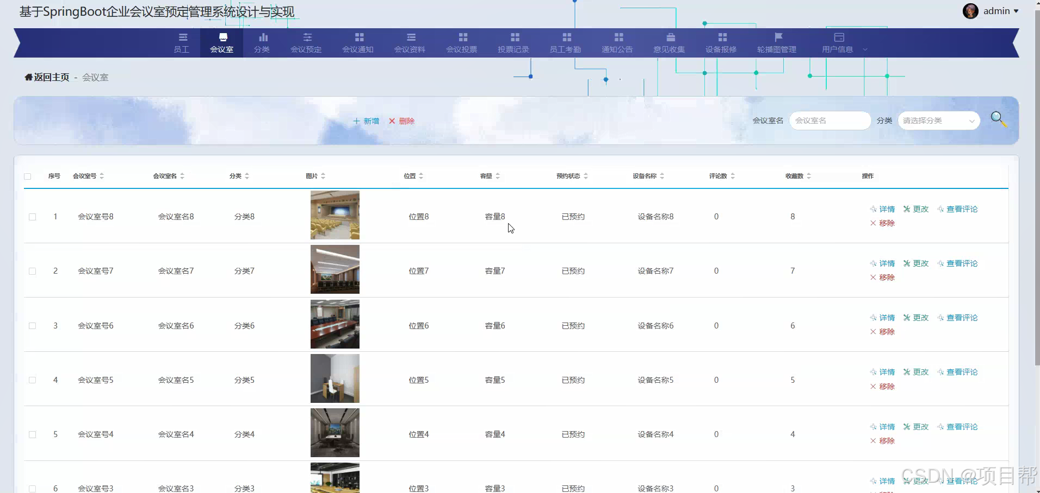This screenshot has width=1040, height=493.
Task: Click the home icon beside 返回主页
Action: pos(28,77)
